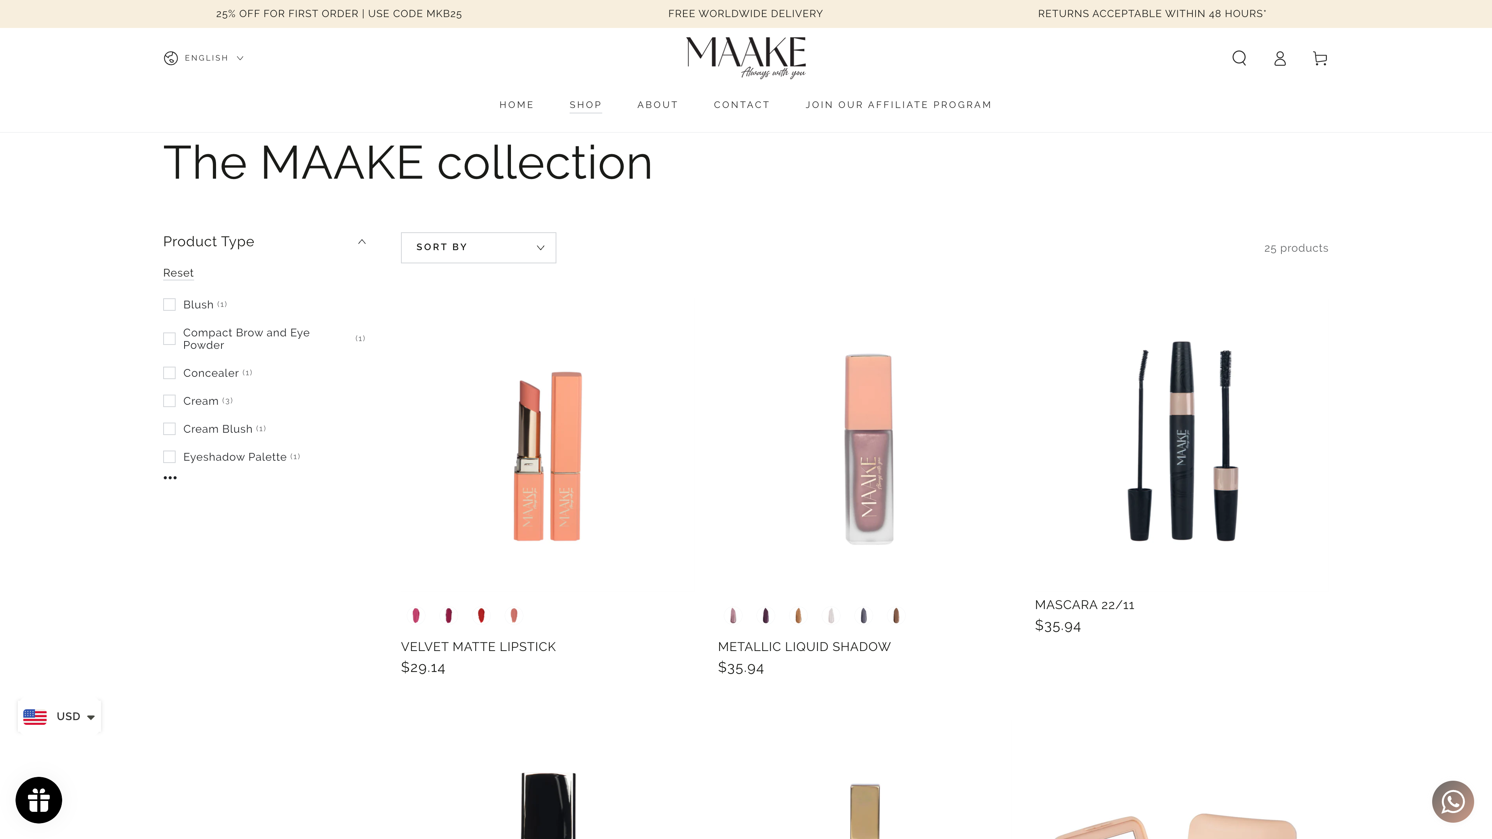Click the US flag currency icon

pyautogui.click(x=35, y=716)
